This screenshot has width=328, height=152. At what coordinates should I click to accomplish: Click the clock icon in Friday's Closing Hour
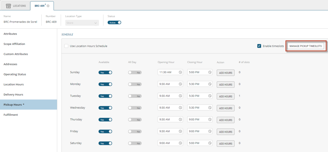coord(210,131)
